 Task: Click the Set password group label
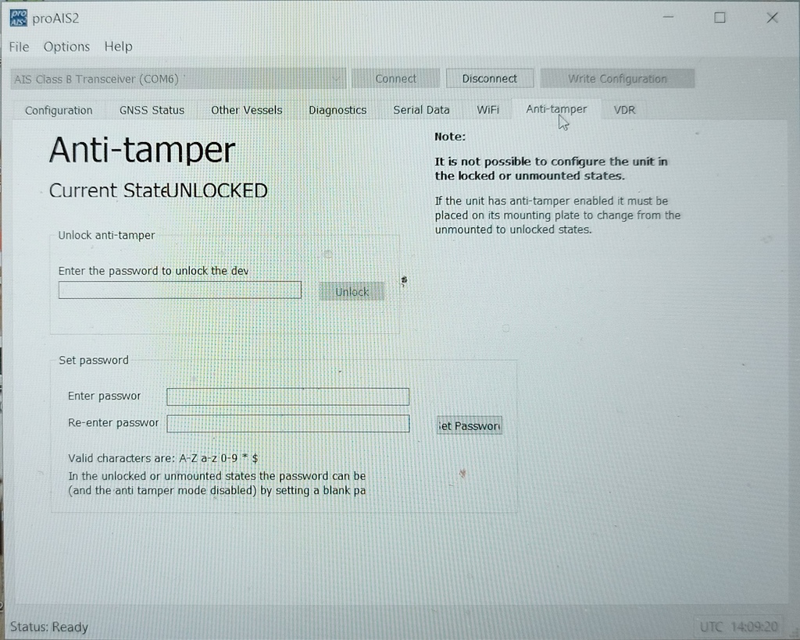(94, 361)
